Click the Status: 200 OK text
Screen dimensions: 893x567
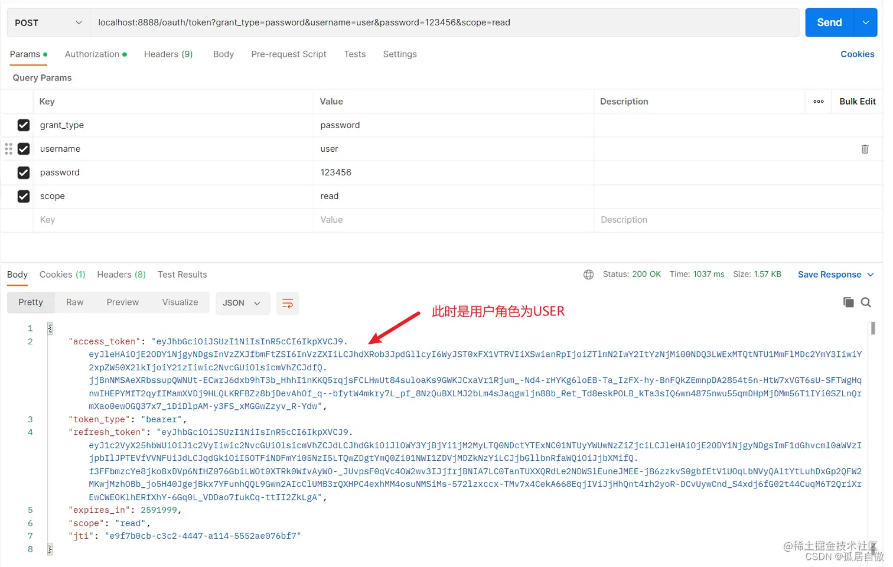631,275
